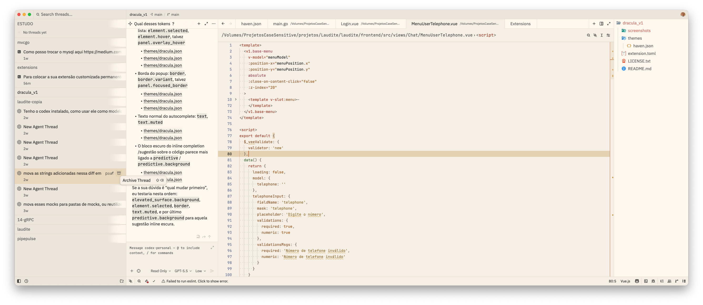Image resolution: width=703 pixels, height=305 pixels.
Task: Switch to the main.go tab
Action: [x=301, y=24]
